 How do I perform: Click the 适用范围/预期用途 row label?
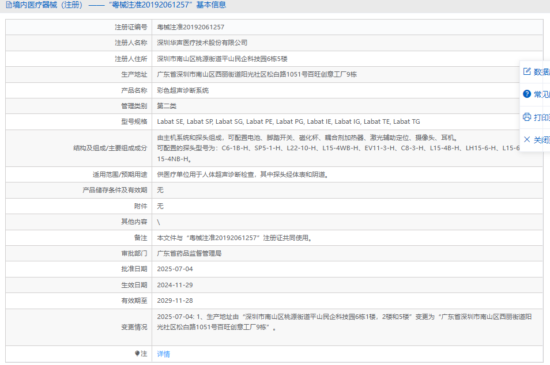pyautogui.click(x=120, y=174)
